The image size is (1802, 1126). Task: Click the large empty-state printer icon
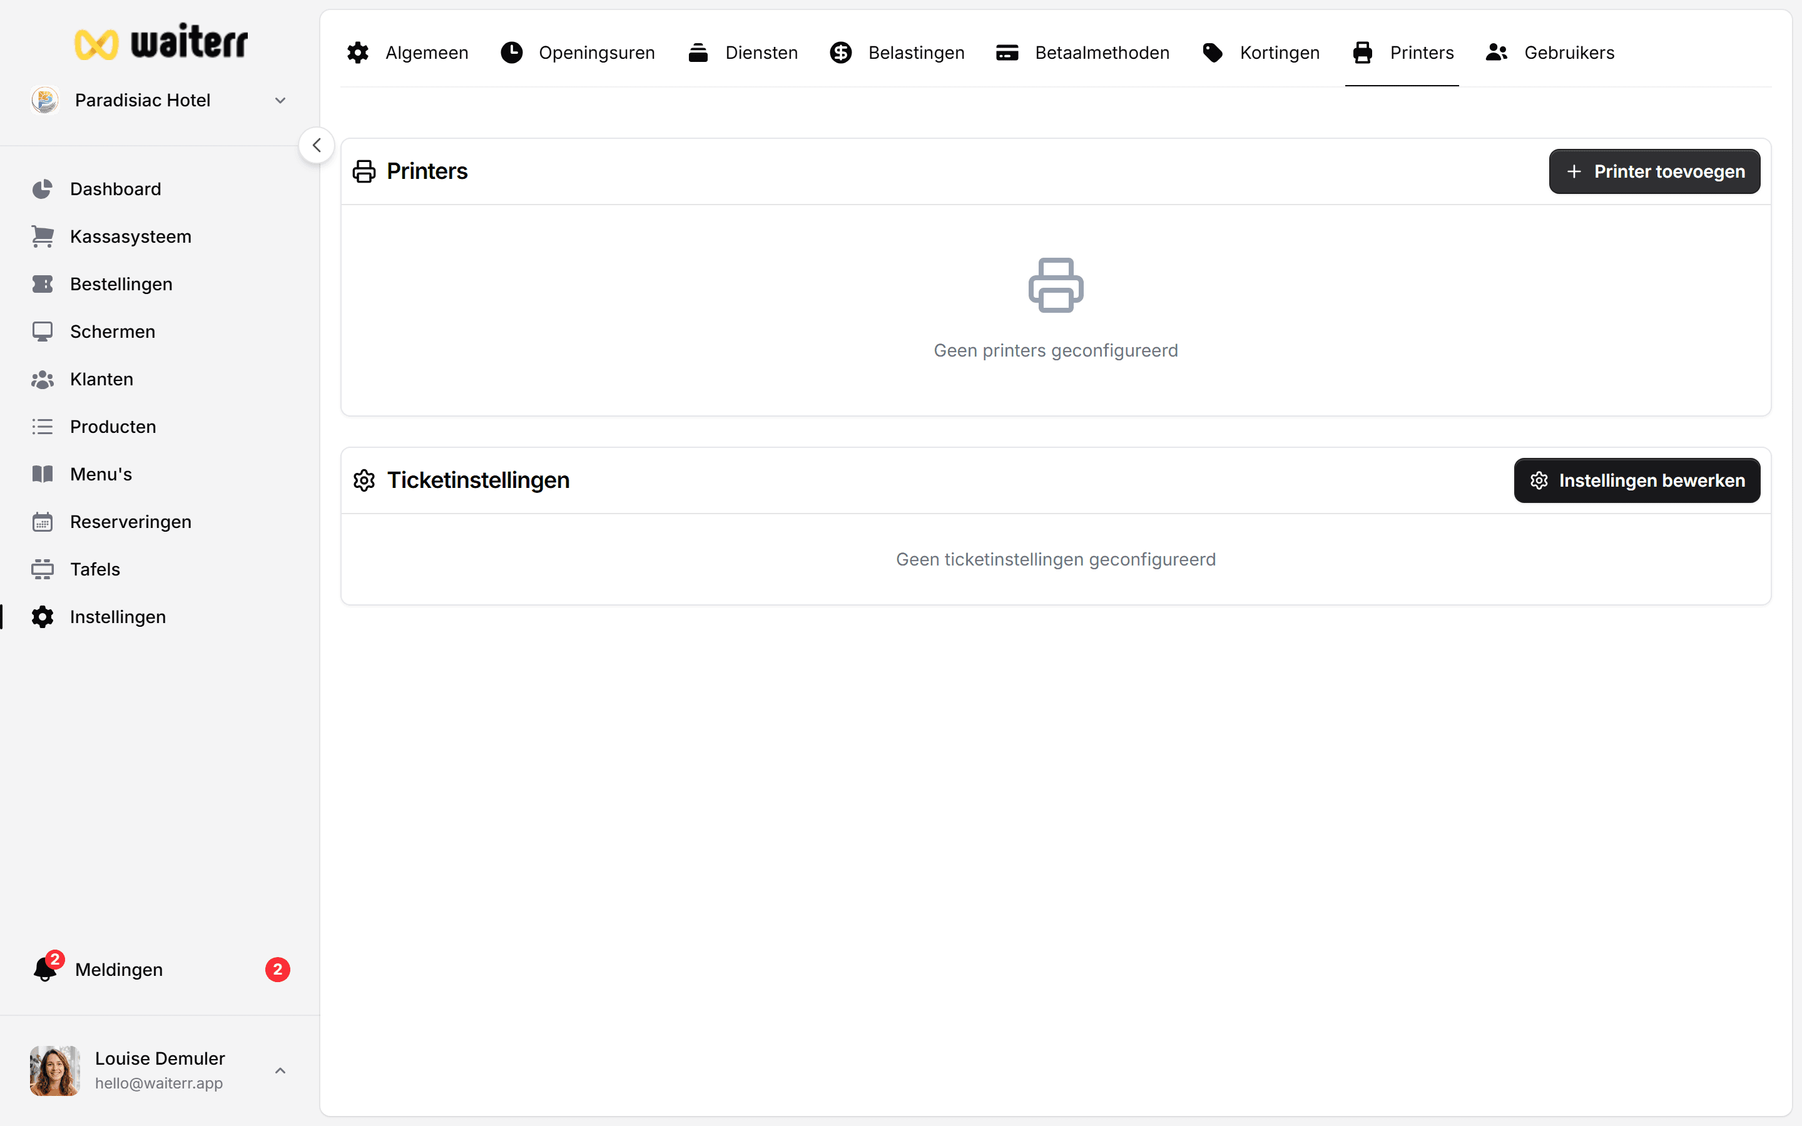point(1056,285)
